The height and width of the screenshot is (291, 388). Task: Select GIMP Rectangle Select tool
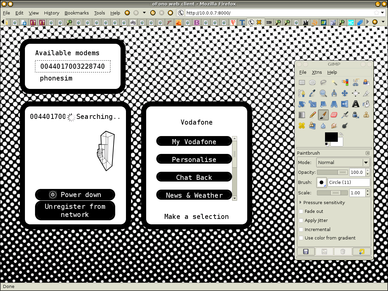click(302, 83)
